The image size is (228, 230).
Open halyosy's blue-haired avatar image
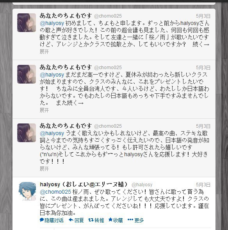[x=27, y=191]
